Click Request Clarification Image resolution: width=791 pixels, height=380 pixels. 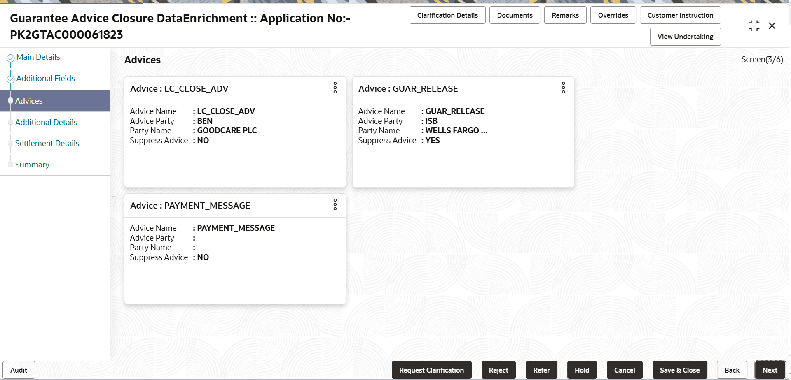tap(431, 370)
